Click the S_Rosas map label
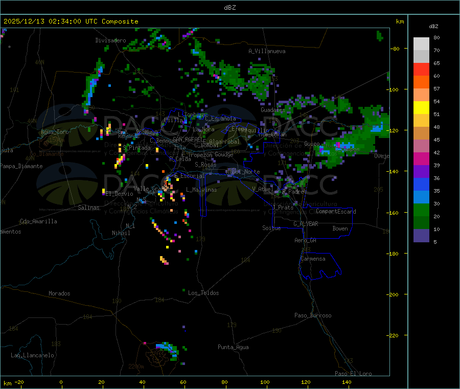This screenshot has width=460, height=389. (205, 165)
